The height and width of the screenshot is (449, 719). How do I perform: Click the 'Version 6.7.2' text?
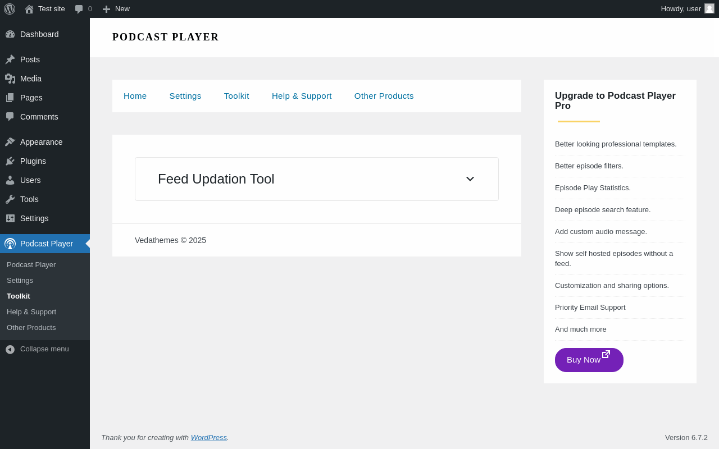coord(686,438)
